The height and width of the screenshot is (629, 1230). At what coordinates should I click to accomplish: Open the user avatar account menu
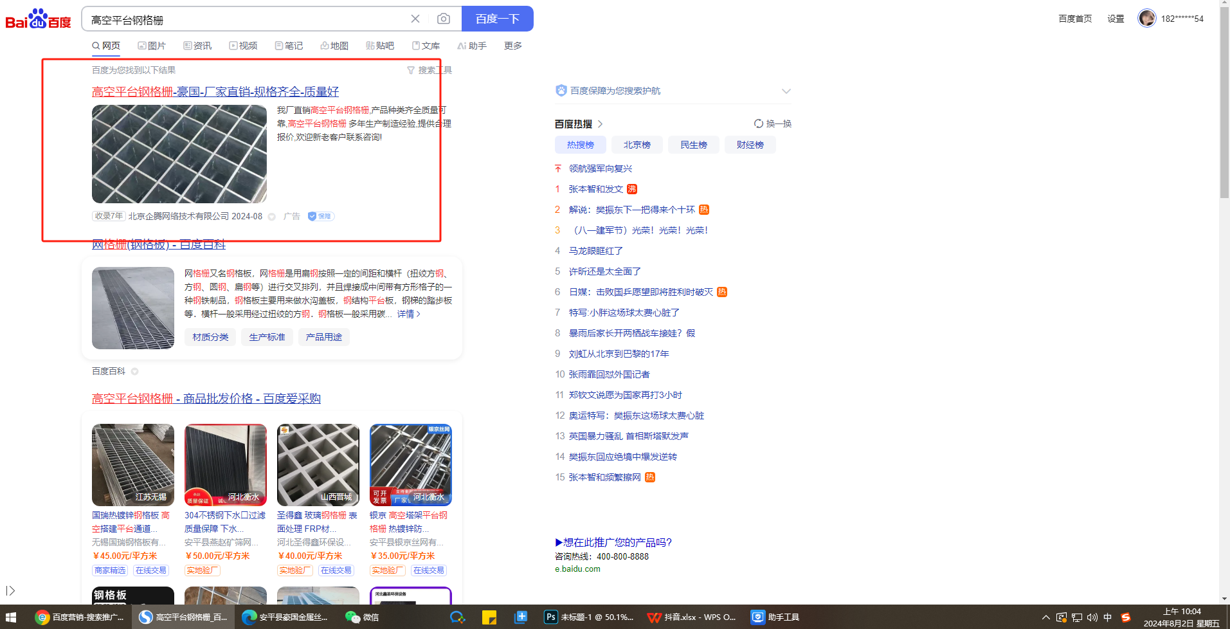pyautogui.click(x=1147, y=18)
